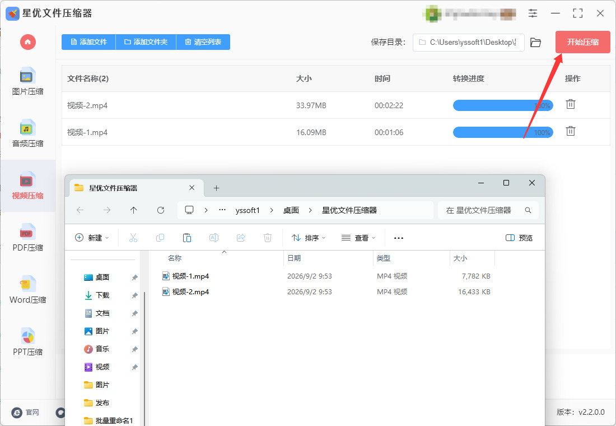Viewport: 616px width, 426px height.
Task: Click the 添加文件夹 button
Action: 146,41
